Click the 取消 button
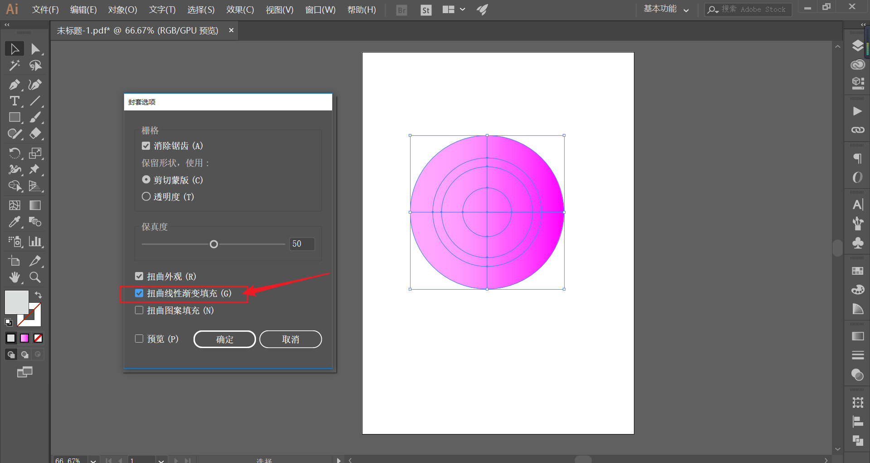The height and width of the screenshot is (463, 870). click(x=290, y=339)
